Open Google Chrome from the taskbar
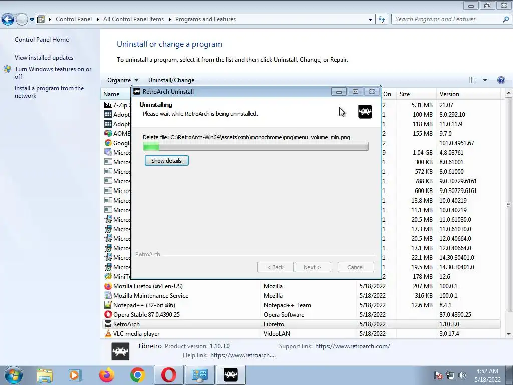This screenshot has height=385, width=513. coord(137,375)
